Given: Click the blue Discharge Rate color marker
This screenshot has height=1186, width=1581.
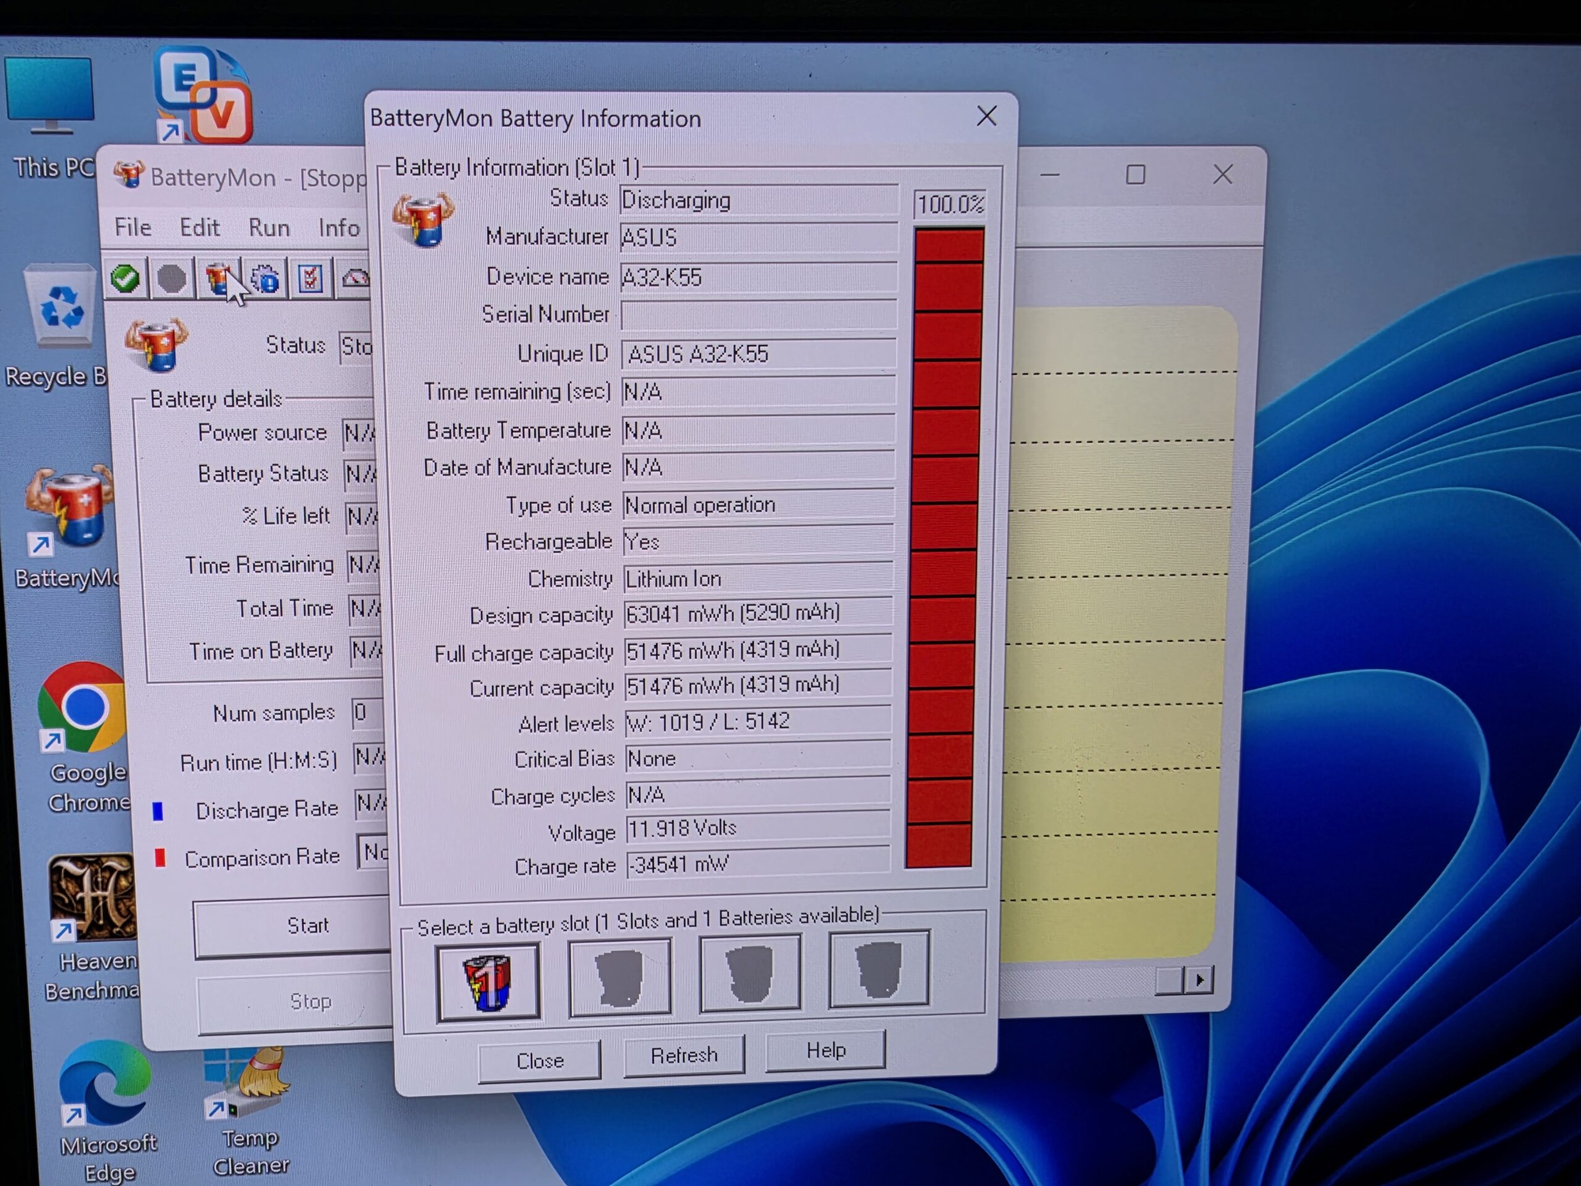Looking at the screenshot, I should click(158, 810).
